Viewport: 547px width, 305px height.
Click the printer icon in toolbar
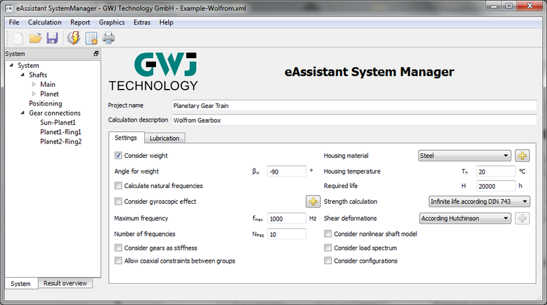109,38
